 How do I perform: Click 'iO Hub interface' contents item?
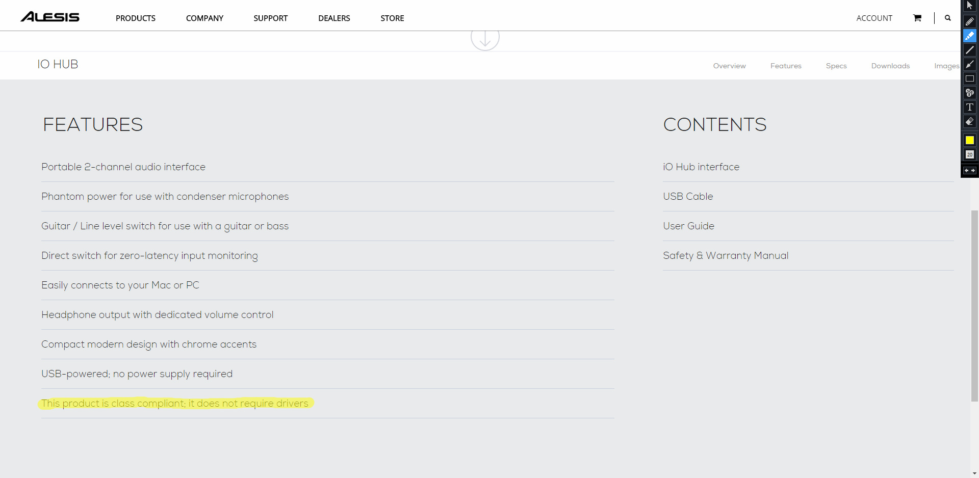click(x=701, y=167)
